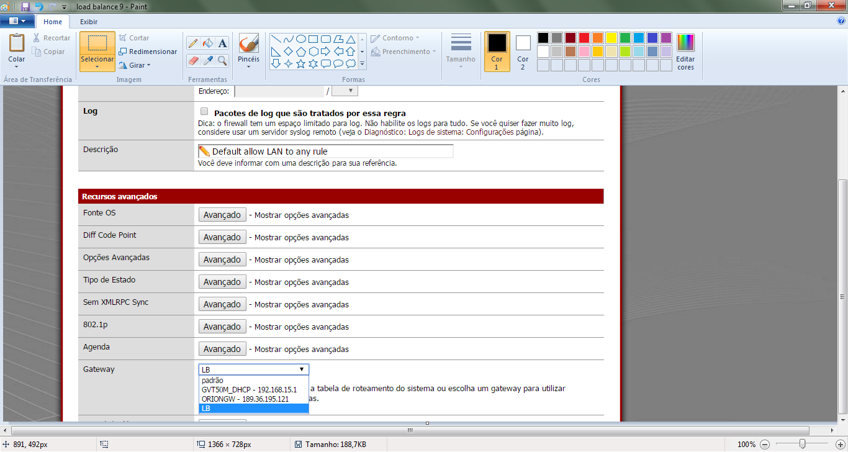Switch to the Home tab
This screenshot has height=452, width=848.
pos(53,22)
